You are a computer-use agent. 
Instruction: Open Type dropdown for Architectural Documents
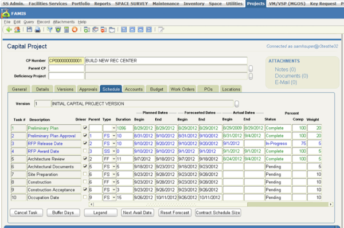point(114,167)
